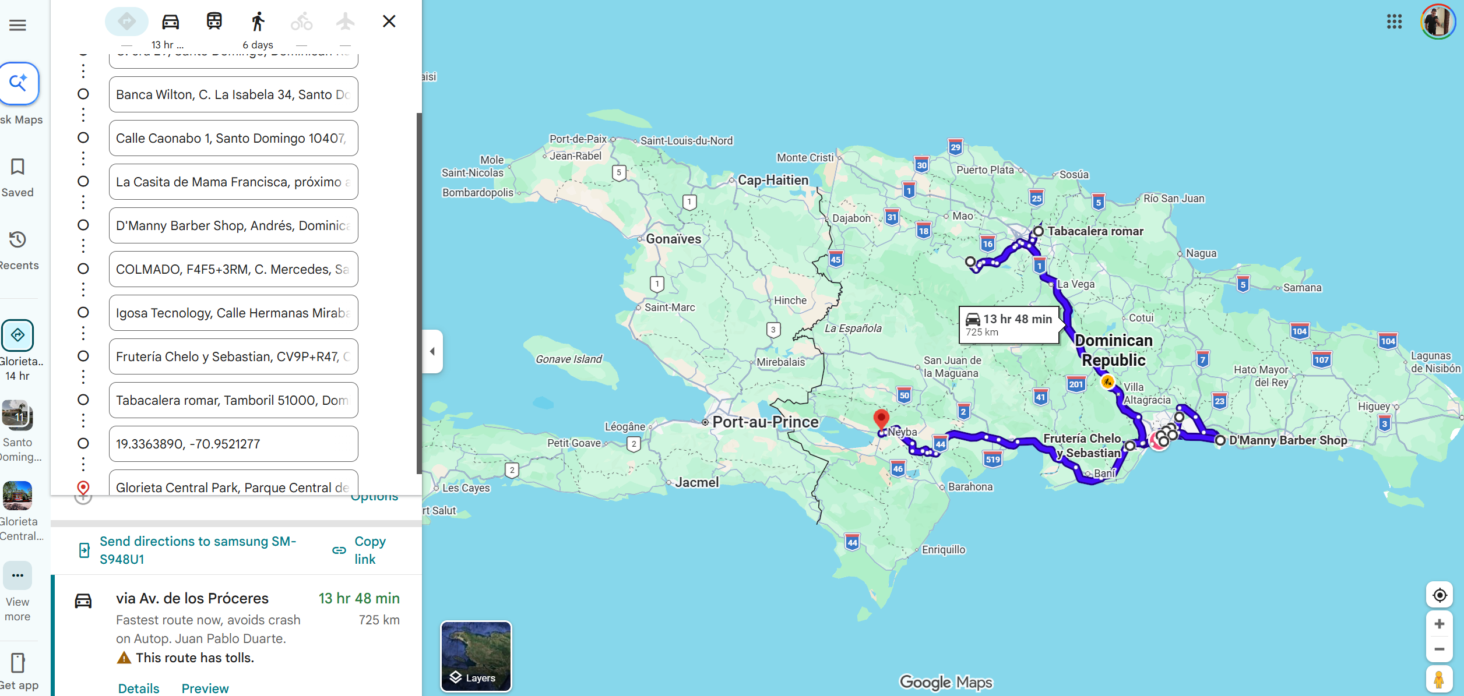
Task: Click red destination pin near Neyba
Action: coord(881,419)
